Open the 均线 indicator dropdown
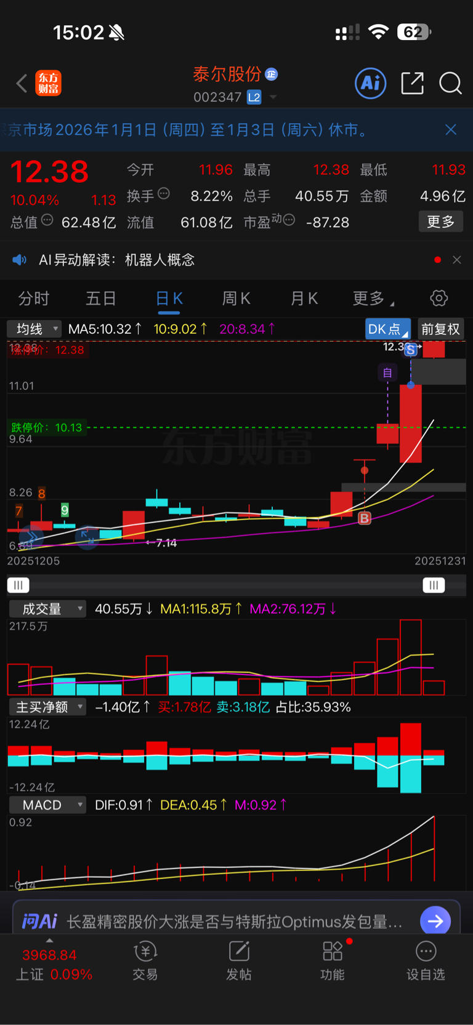The height and width of the screenshot is (1025, 473). click(34, 329)
